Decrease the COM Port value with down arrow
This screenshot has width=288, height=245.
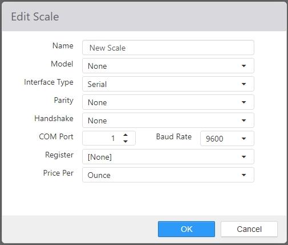125,142
